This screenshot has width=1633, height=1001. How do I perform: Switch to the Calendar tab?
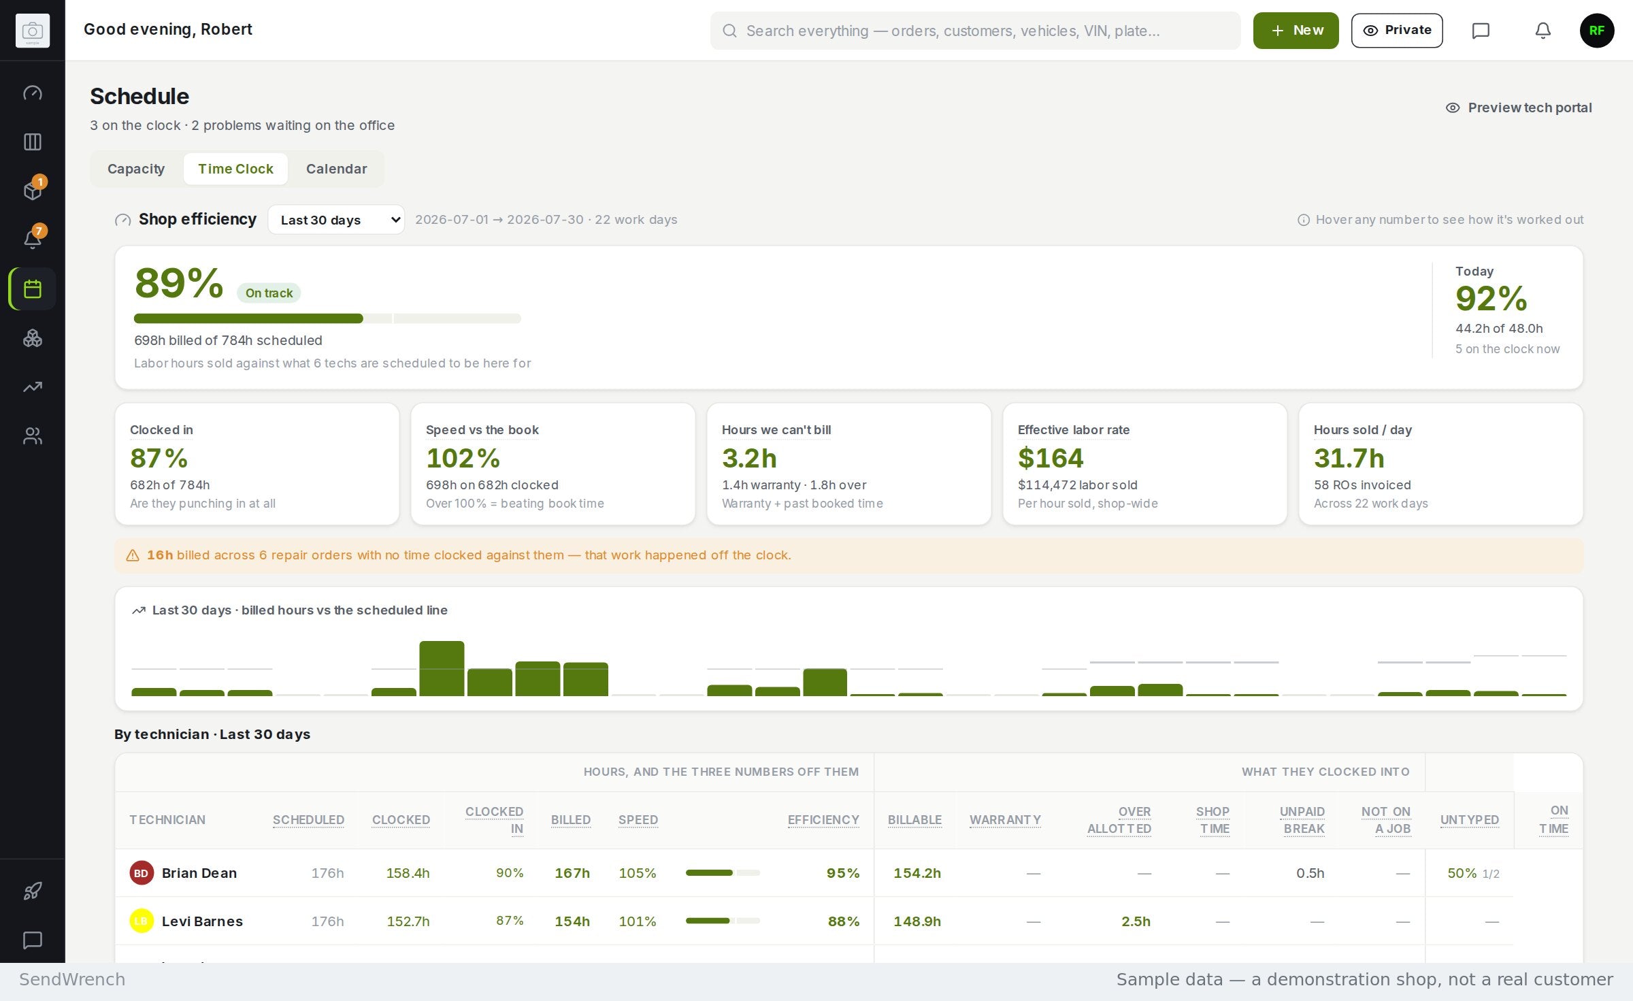click(x=336, y=169)
